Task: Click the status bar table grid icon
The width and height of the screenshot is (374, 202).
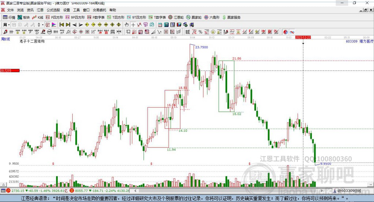Action: (x=3, y=191)
